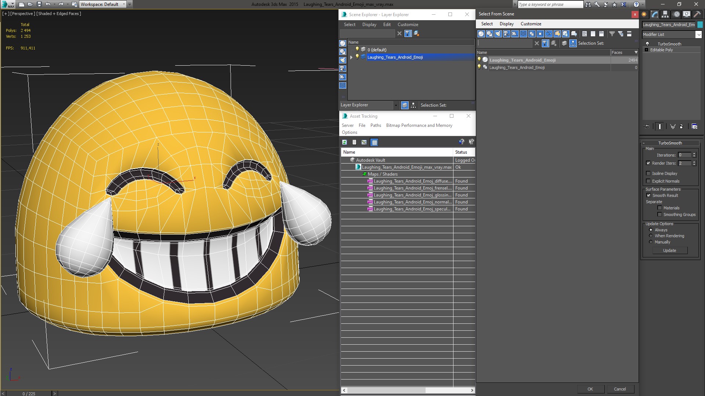Toggle Display Lights filter in Select From Scene
This screenshot has width=705, height=396.
498,34
